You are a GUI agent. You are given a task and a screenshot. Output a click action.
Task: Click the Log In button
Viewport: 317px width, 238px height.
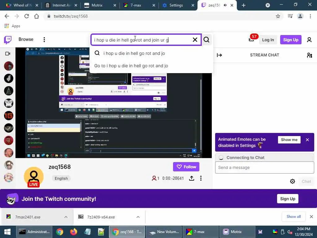(x=268, y=40)
